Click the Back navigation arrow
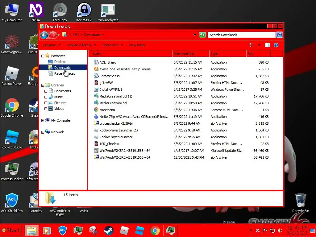 44,35
